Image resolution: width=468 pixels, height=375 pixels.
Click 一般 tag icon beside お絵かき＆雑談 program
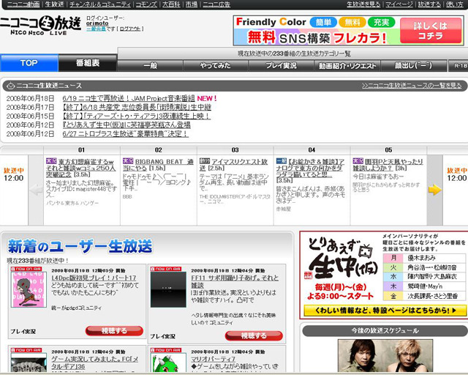(x=282, y=161)
